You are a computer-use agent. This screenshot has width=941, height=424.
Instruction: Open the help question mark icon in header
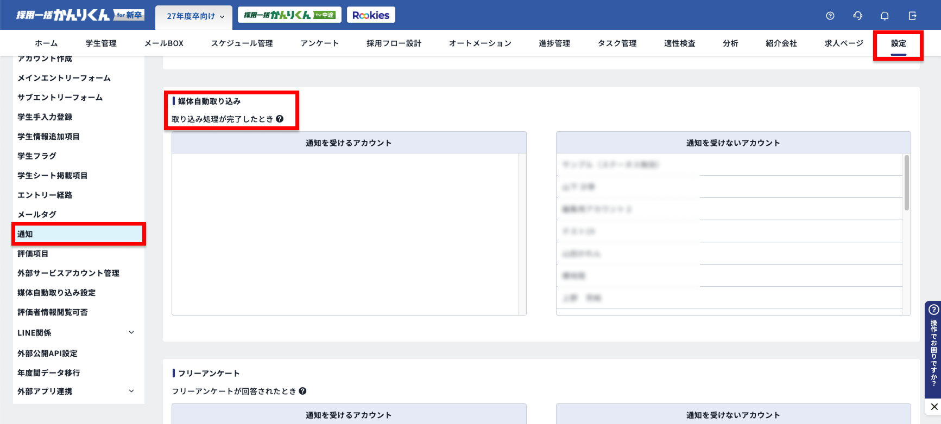[x=830, y=16]
